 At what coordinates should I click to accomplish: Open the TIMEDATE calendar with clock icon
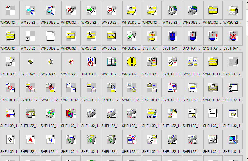point(91,62)
